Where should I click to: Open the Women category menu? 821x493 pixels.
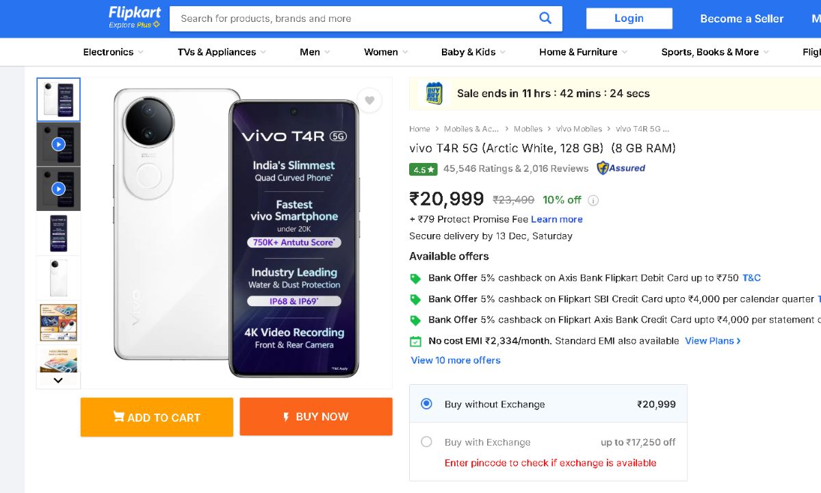point(385,52)
